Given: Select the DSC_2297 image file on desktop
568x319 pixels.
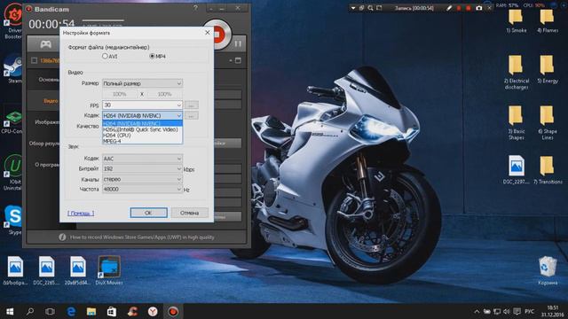Looking at the screenshot, I should point(517,170).
